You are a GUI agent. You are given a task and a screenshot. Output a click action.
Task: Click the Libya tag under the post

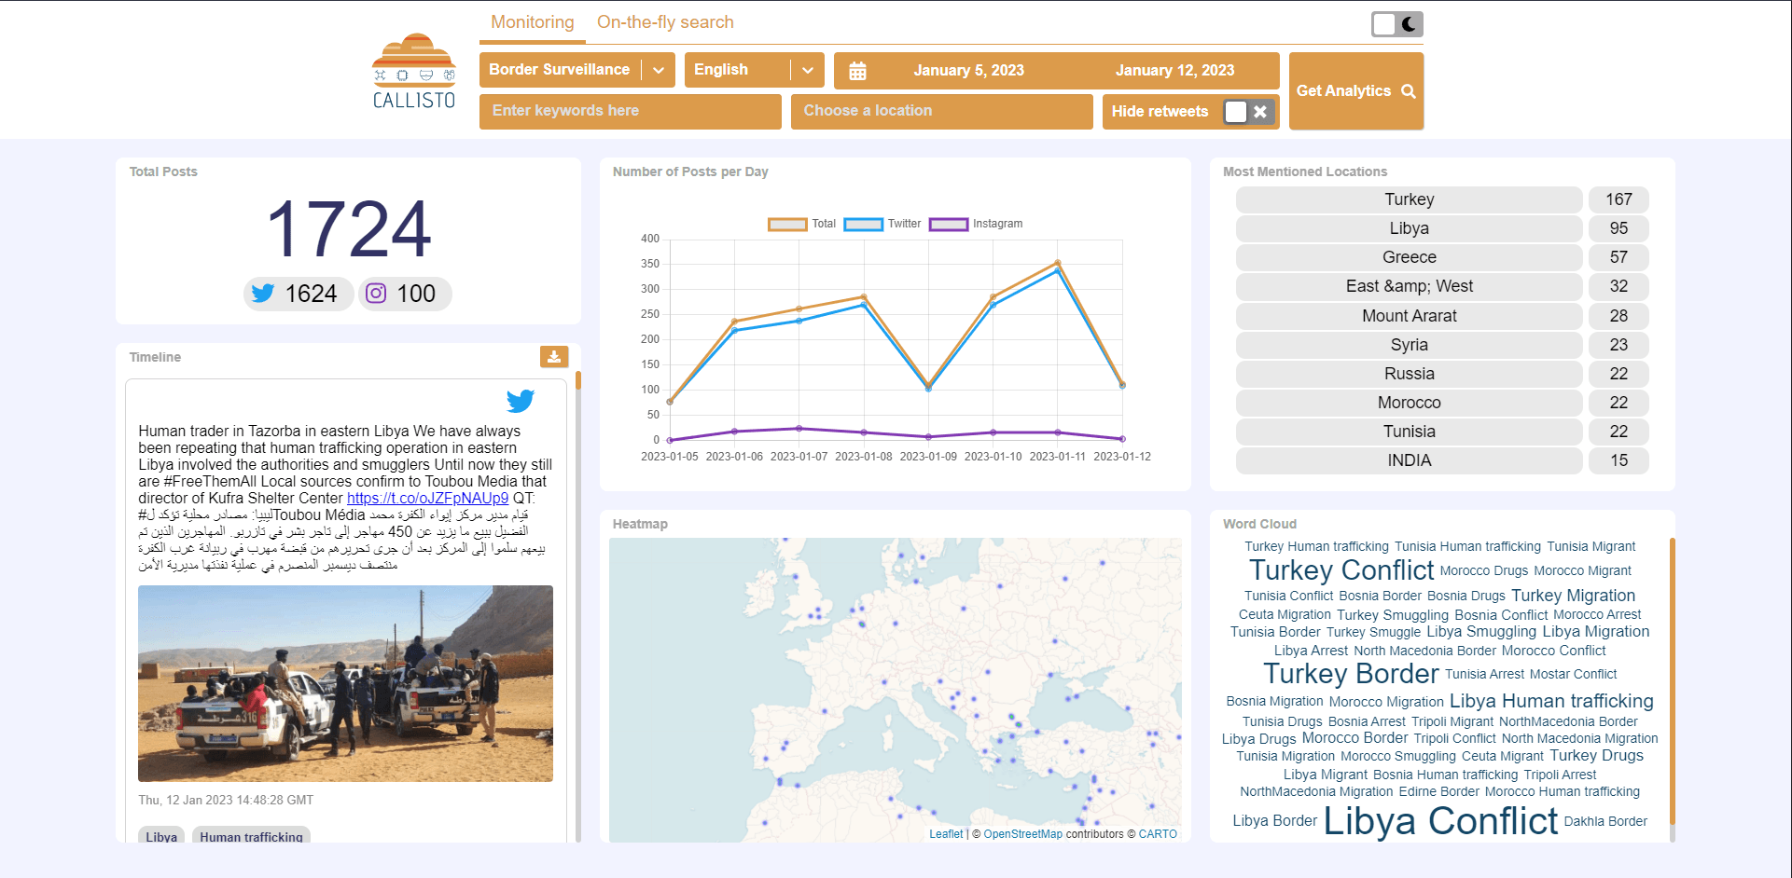[x=161, y=836]
